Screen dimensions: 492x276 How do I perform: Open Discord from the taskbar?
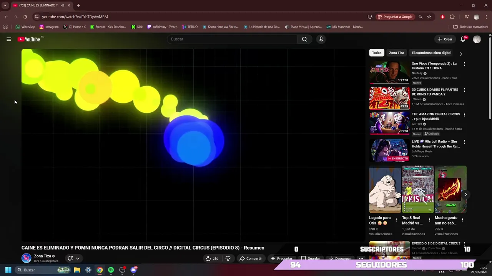(x=133, y=270)
